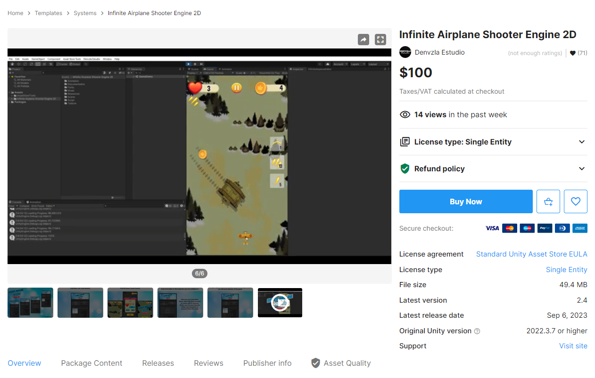This screenshot has height=378, width=595.
Task: Select the fifth gallery thumbnail
Action: [230, 303]
